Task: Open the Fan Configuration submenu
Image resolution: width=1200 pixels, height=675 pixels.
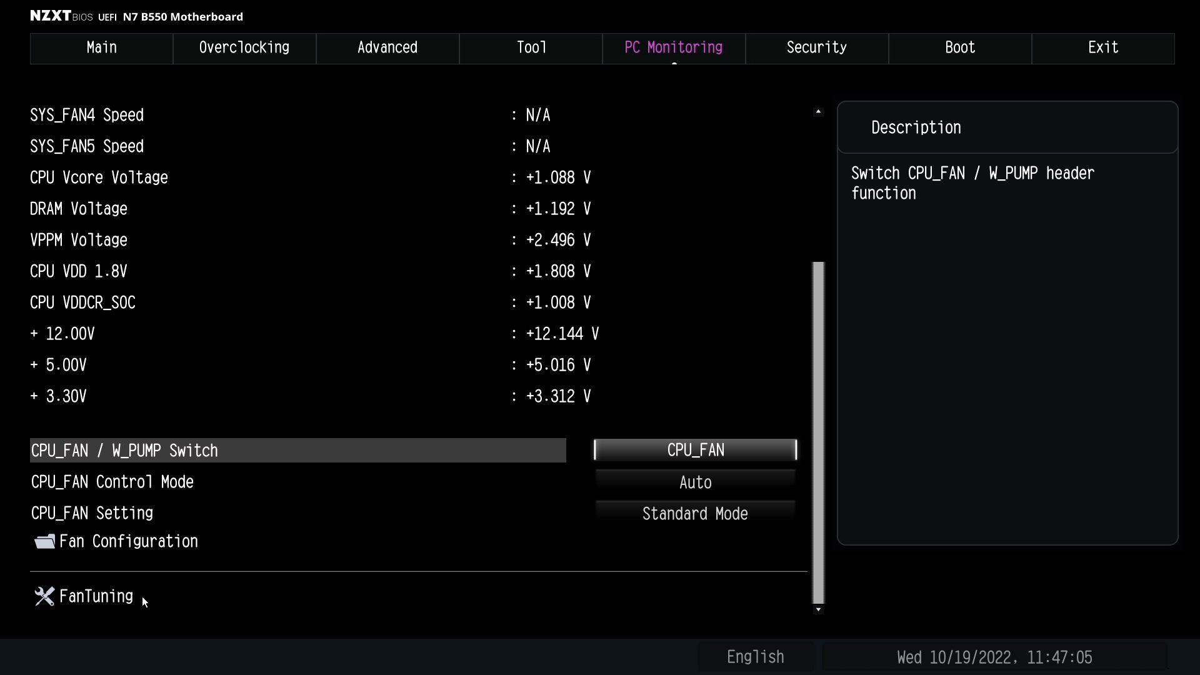Action: tap(128, 541)
